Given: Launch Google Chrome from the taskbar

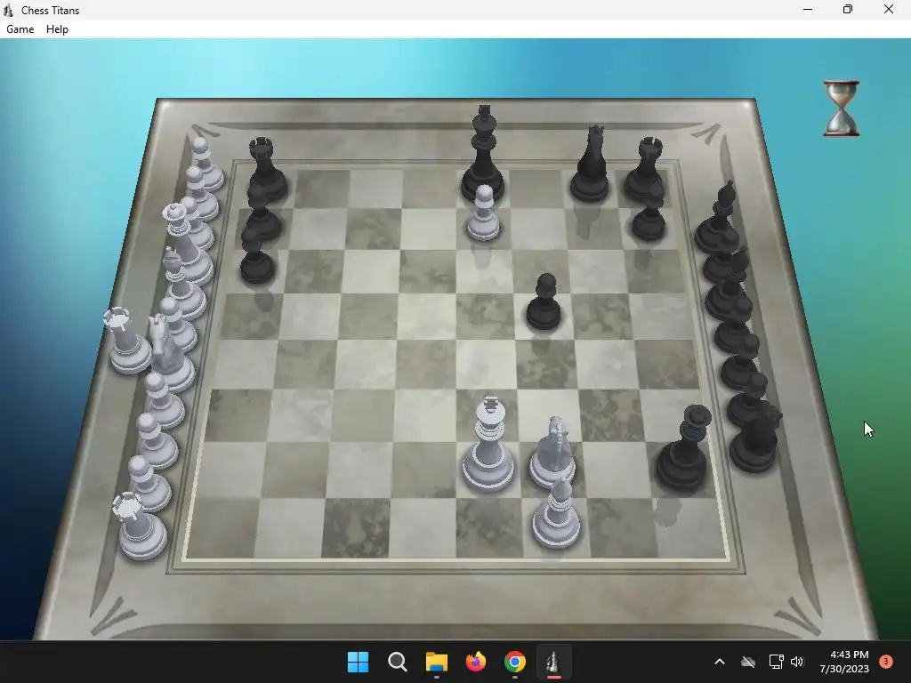Looking at the screenshot, I should 515,662.
